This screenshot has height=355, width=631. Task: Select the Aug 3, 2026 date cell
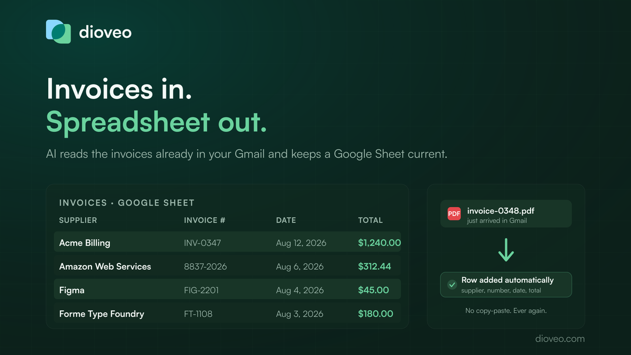coord(300,314)
